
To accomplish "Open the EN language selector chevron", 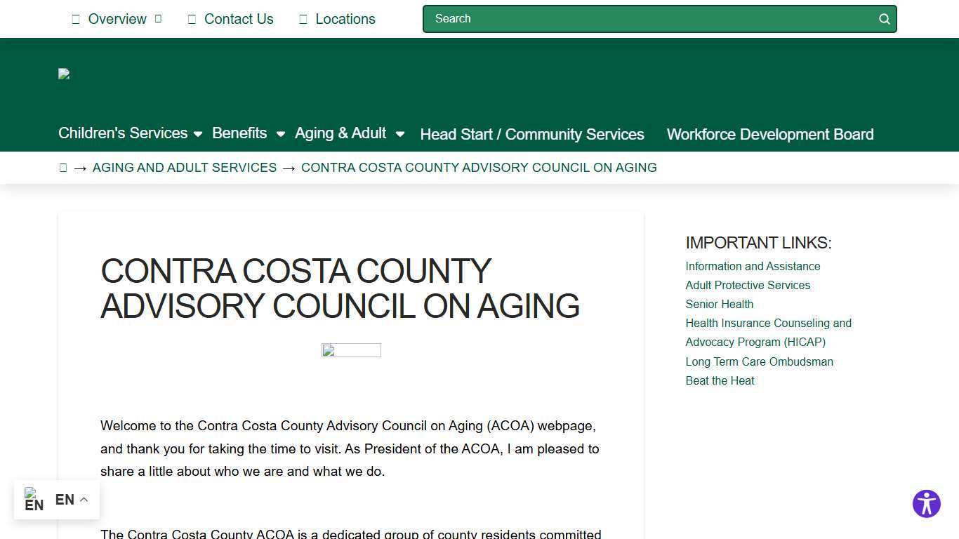I will point(83,499).
